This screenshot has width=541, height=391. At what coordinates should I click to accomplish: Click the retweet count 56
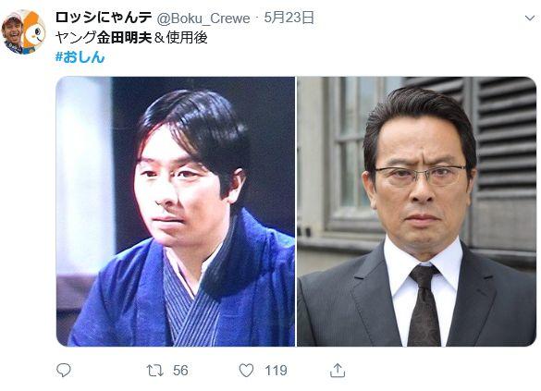pyautogui.click(x=180, y=371)
